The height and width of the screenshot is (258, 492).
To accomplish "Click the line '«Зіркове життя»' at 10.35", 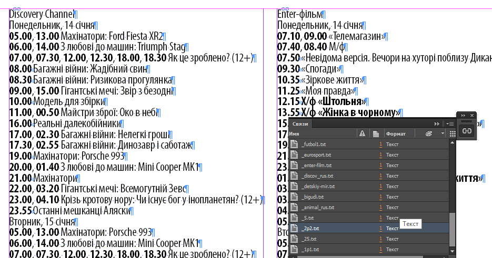I will (x=332, y=80).
